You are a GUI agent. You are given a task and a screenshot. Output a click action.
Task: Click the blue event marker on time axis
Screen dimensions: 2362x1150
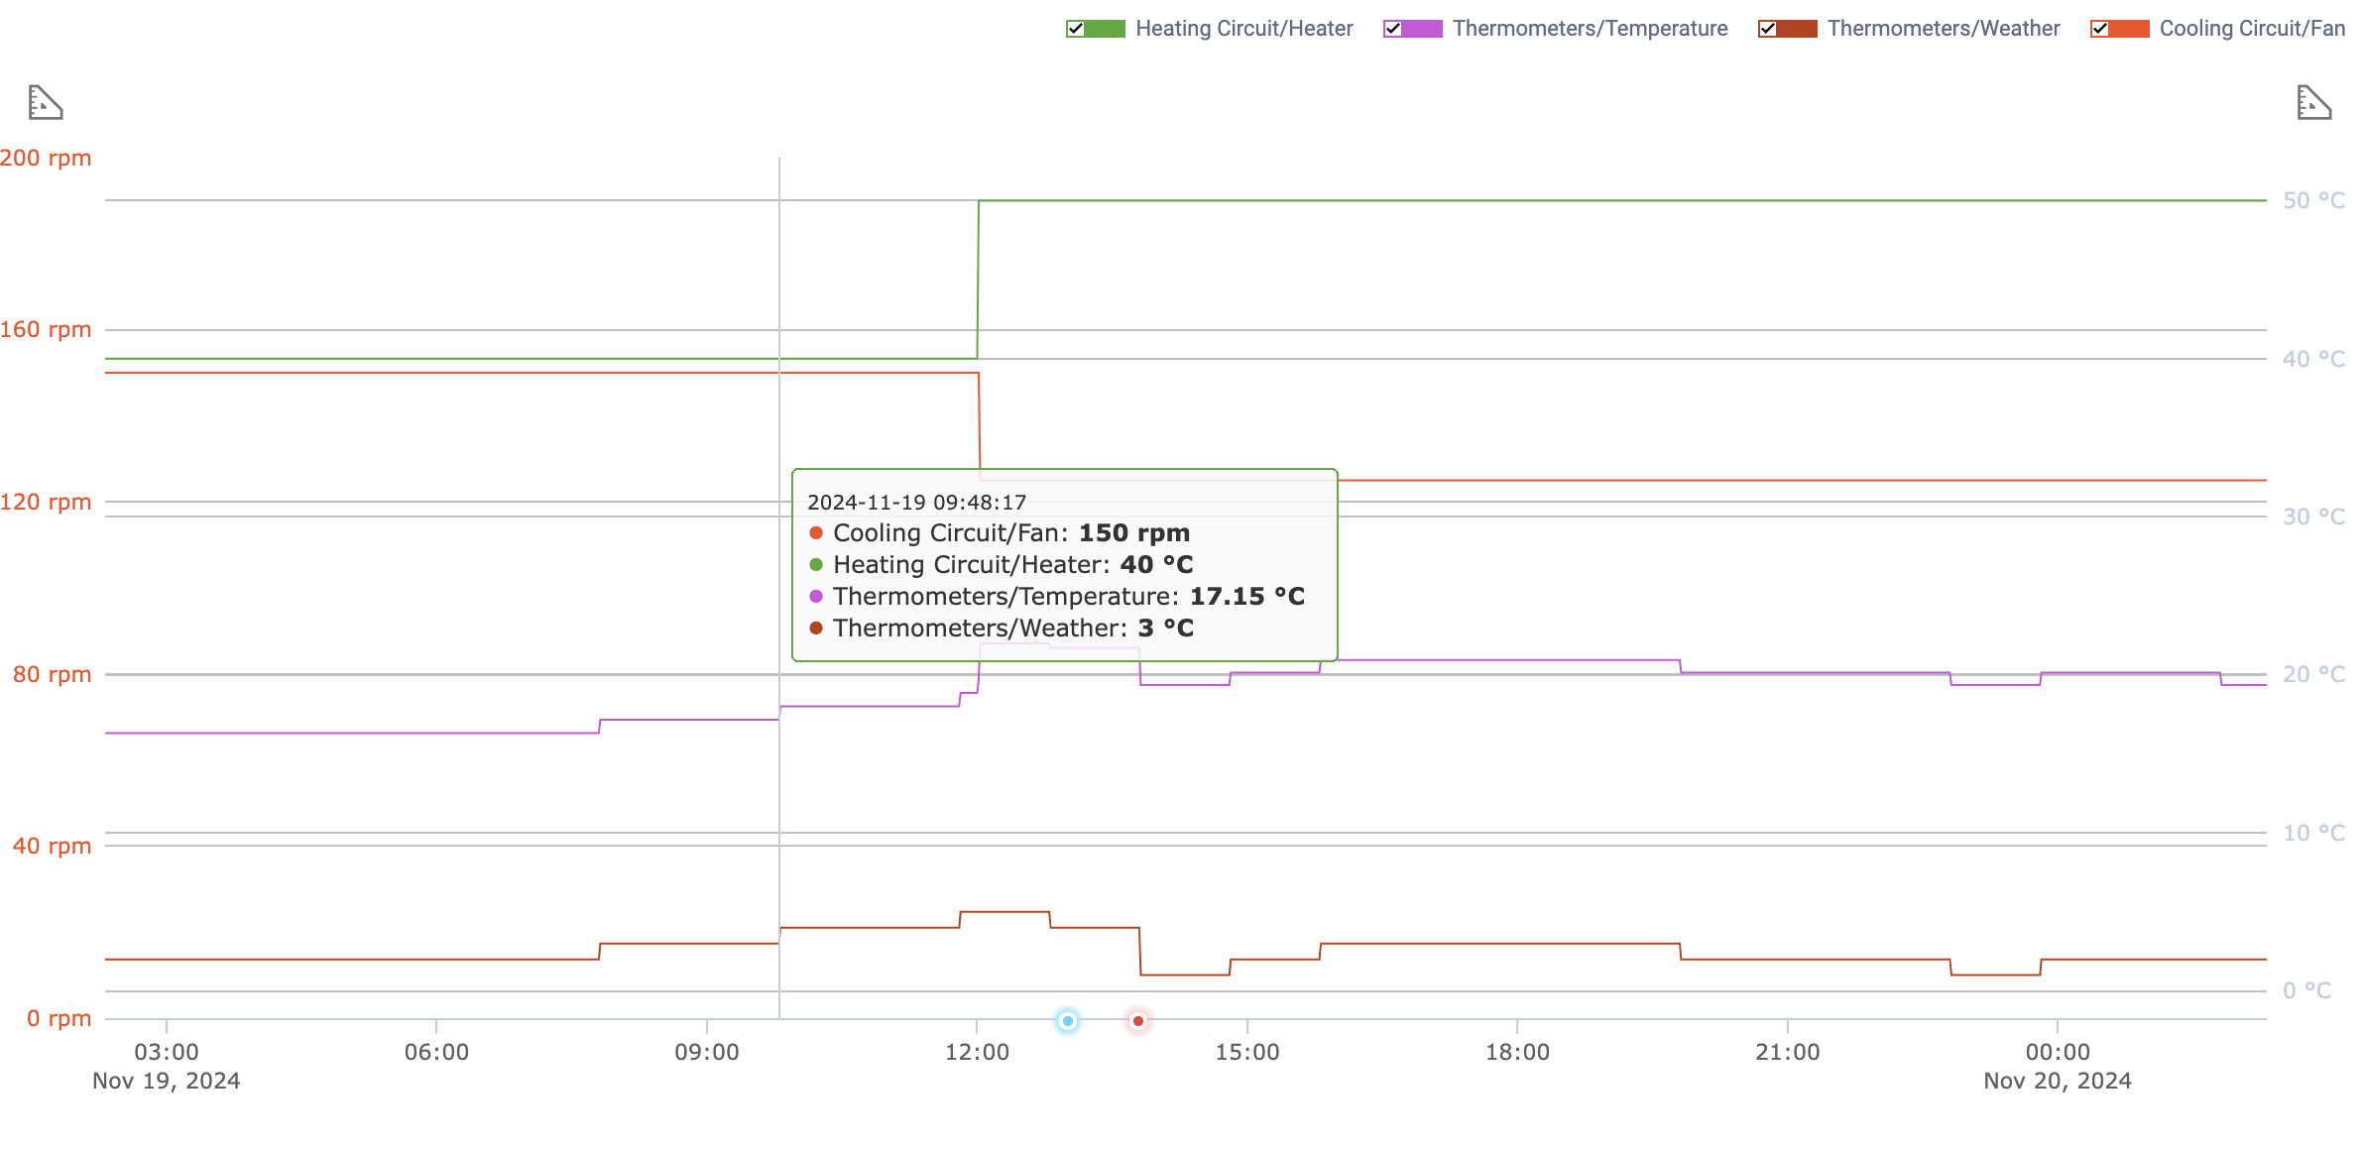pyautogui.click(x=1068, y=1020)
